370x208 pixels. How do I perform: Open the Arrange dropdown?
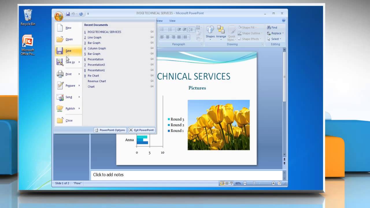pyautogui.click(x=221, y=32)
